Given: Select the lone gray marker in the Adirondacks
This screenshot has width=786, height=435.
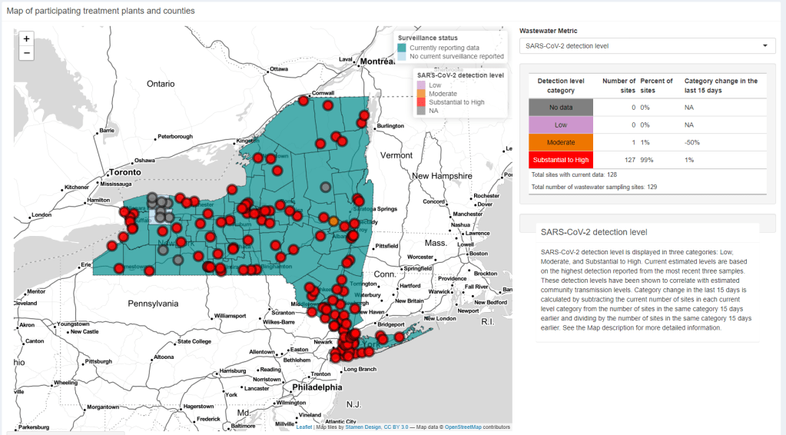Looking at the screenshot, I should [x=327, y=187].
